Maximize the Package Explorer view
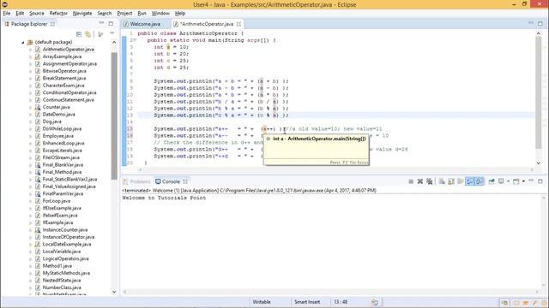This screenshot has width=549, height=308. (111, 24)
